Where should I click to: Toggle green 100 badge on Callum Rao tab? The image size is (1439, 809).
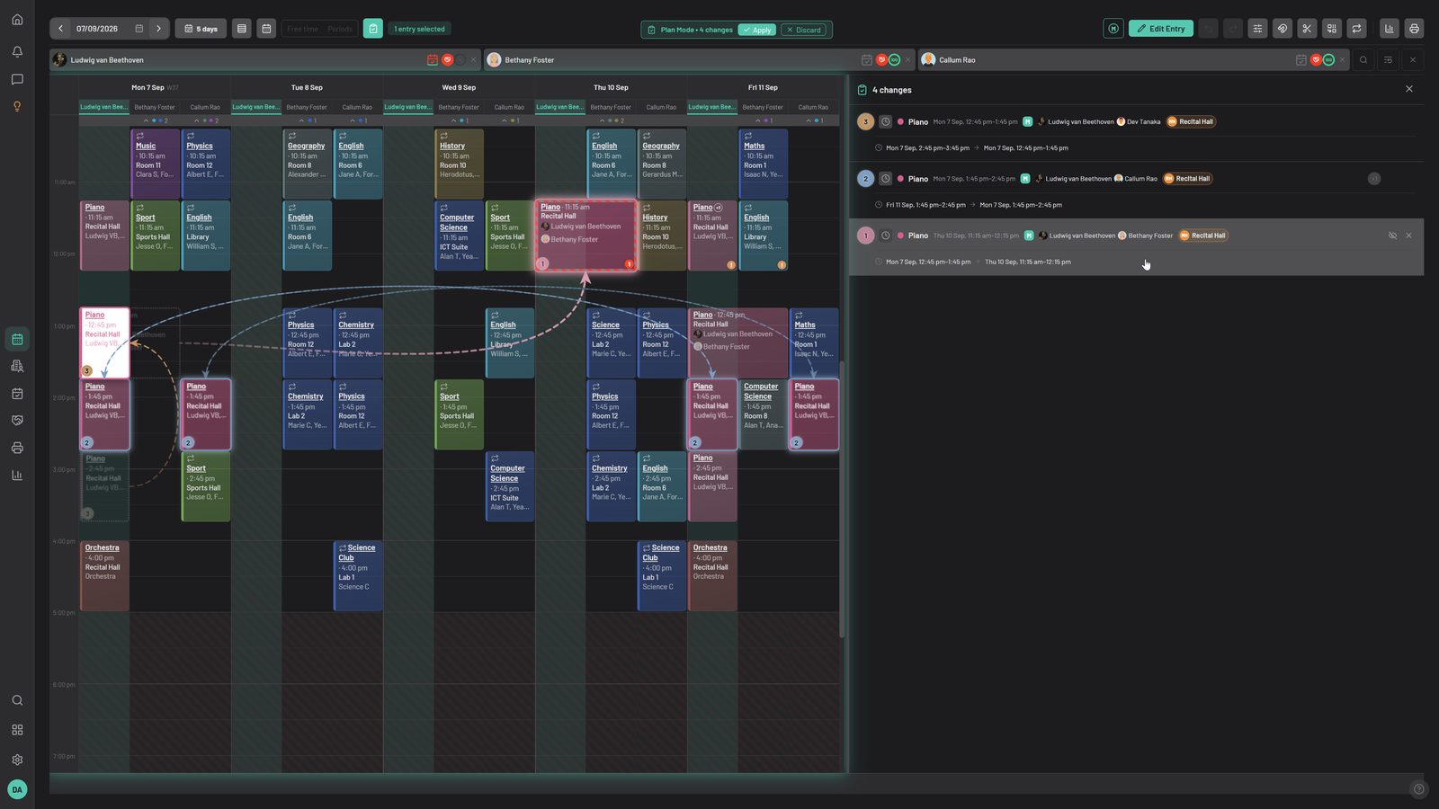pos(1328,60)
